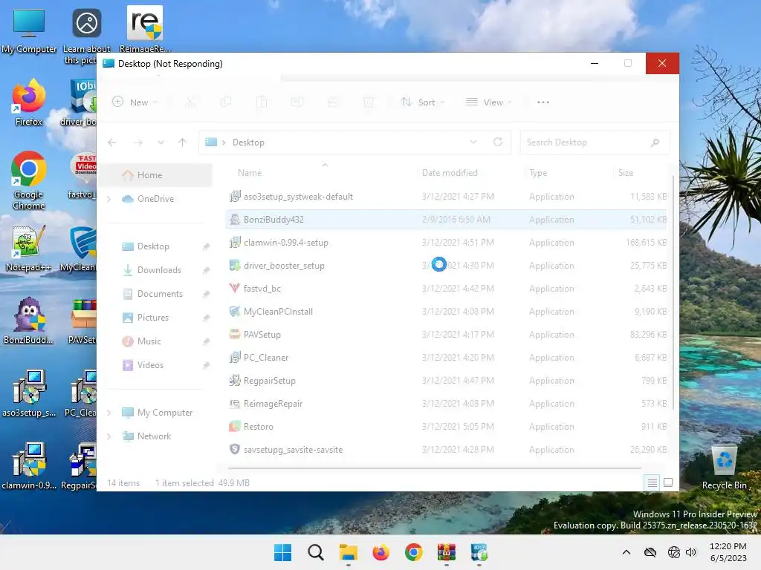
Task: Select clamwin-0.99.4-setup file
Action: [447, 243]
